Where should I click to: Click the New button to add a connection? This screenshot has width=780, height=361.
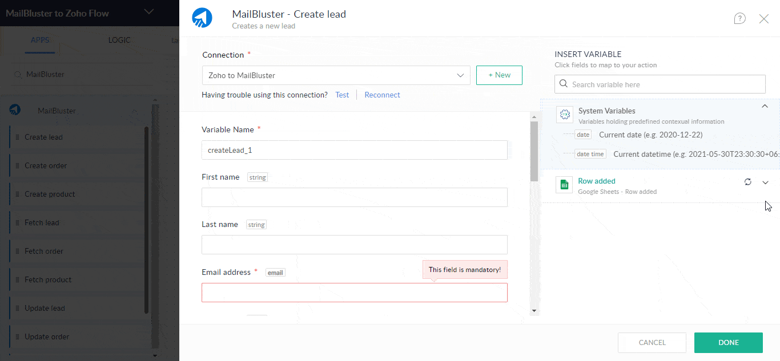click(x=499, y=75)
